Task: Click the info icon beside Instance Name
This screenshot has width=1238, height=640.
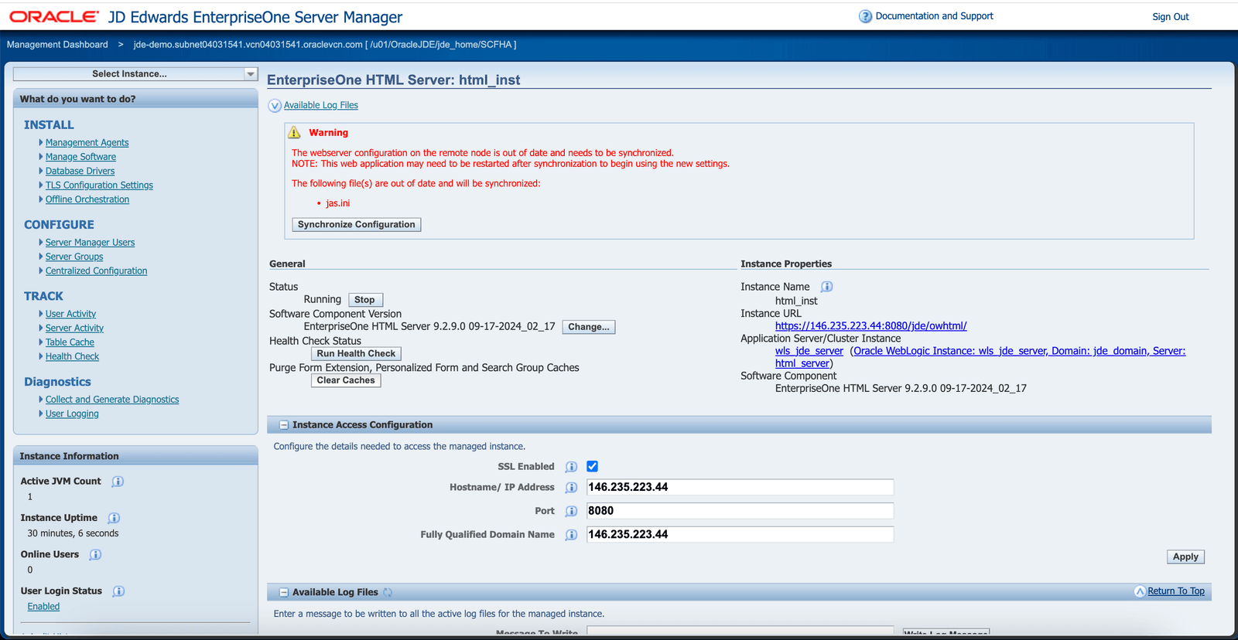Action: click(x=826, y=287)
